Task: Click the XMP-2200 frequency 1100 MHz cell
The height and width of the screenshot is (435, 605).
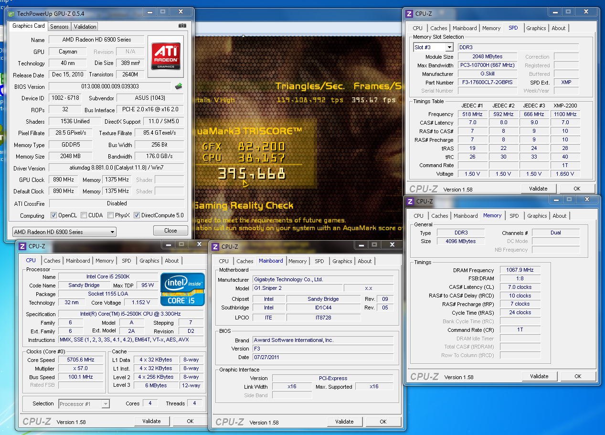Action: [565, 114]
